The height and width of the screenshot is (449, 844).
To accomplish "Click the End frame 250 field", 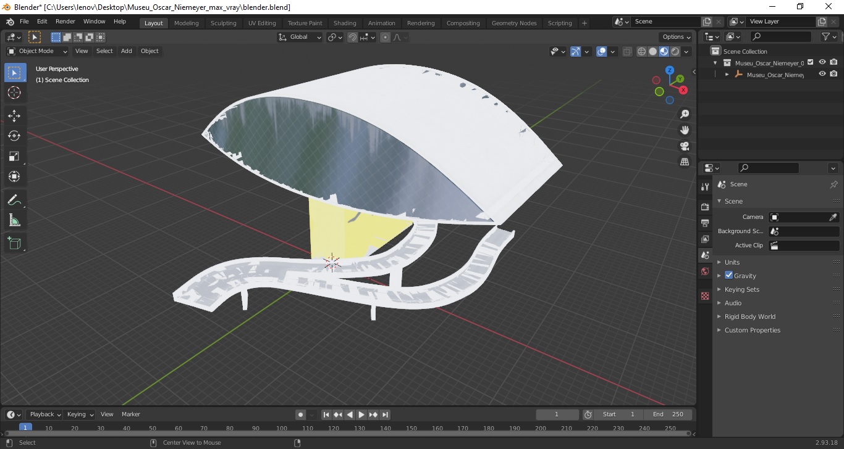I will click(x=669, y=414).
